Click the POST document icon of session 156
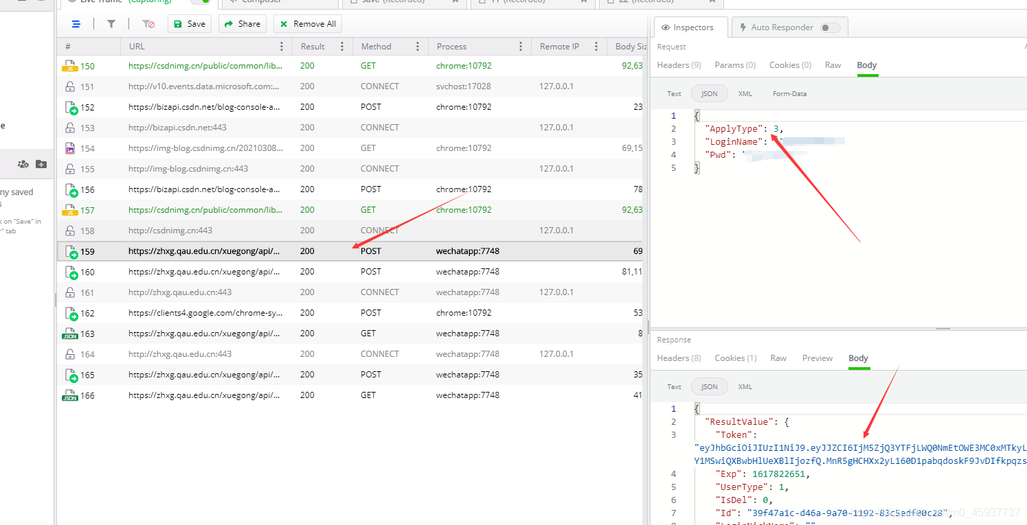Screen dimensions: 1027x525 [71, 189]
